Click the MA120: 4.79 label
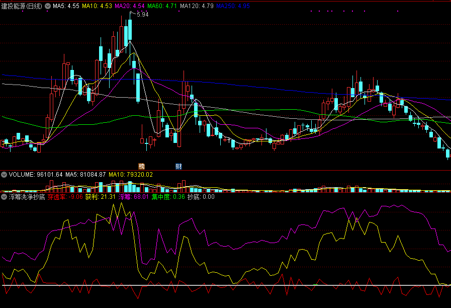The width and height of the screenshot is (451, 308). (x=197, y=6)
